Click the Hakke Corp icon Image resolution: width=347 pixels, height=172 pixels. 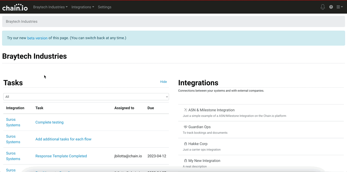185,144
